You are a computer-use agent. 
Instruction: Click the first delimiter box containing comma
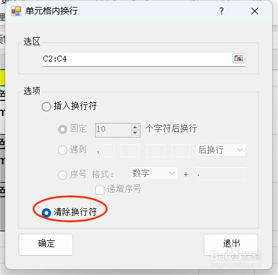click(105, 150)
